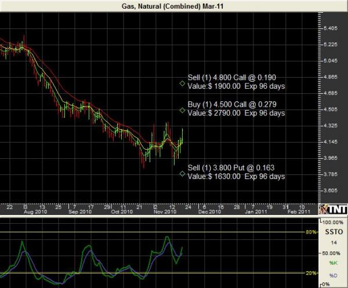Click the 4.325 price axis label
The image size is (348, 288).
tap(331, 126)
